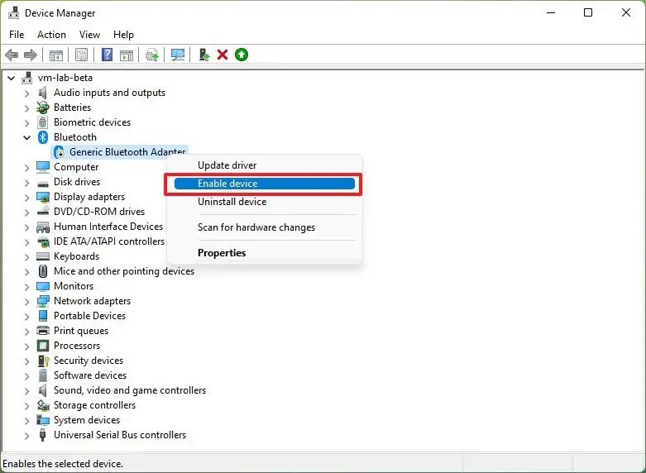
Task: Click the Batteries category icon
Action: pyautogui.click(x=42, y=107)
